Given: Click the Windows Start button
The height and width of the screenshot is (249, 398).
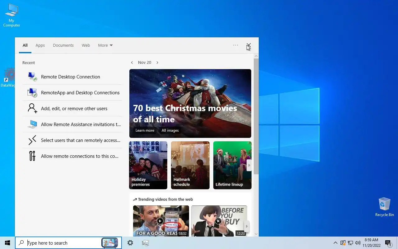Looking at the screenshot, I should [7, 243].
